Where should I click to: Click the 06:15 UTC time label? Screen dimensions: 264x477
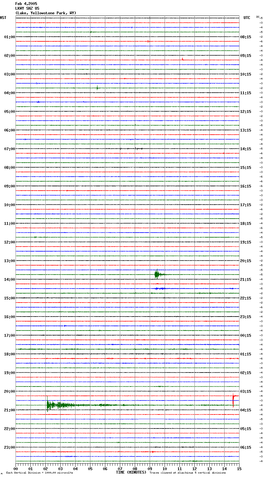click(x=246, y=447)
